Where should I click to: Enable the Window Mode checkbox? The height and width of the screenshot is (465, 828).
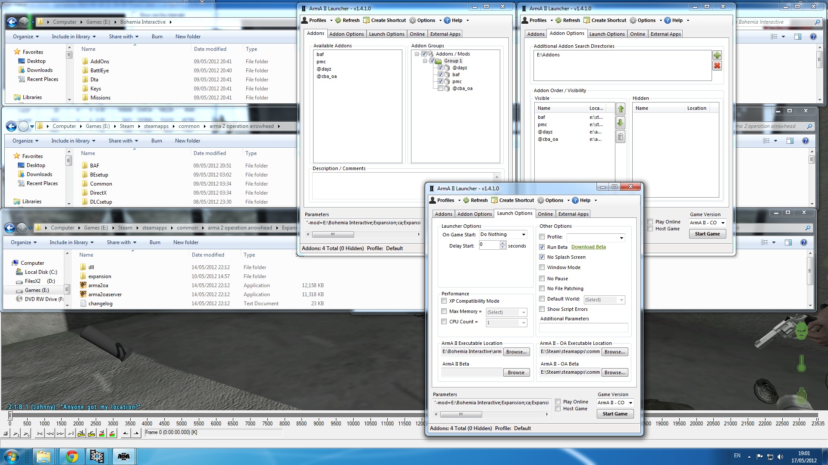[542, 267]
